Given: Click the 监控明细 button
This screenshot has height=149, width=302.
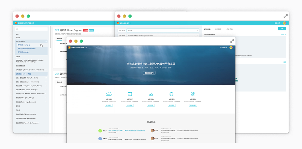Looking at the screenshot, I should pos(150,105).
